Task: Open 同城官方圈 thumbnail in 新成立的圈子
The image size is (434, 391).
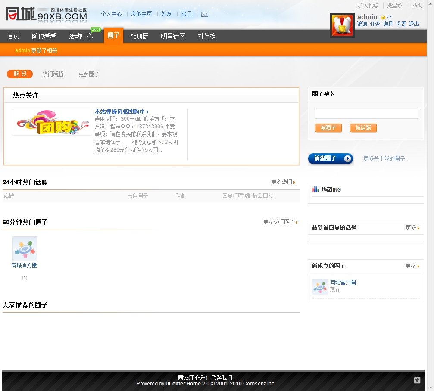Action: coord(320,287)
